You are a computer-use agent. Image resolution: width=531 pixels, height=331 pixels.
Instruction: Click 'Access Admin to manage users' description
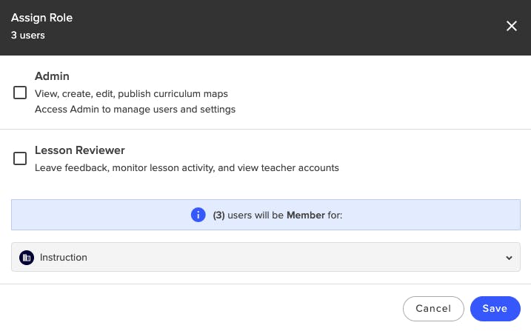[135, 110]
